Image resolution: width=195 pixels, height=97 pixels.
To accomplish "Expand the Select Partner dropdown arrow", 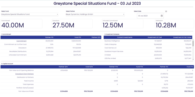I will (124, 14).
